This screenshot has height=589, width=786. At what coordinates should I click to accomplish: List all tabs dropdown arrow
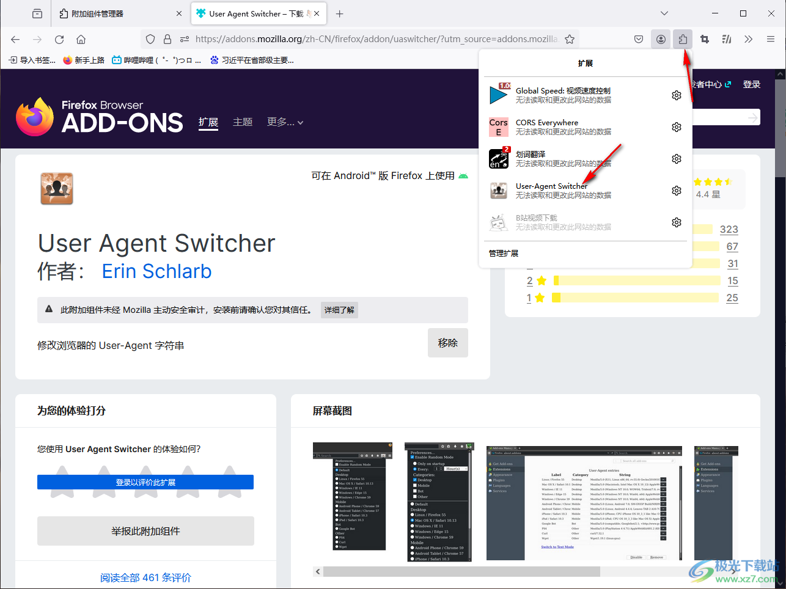point(664,13)
